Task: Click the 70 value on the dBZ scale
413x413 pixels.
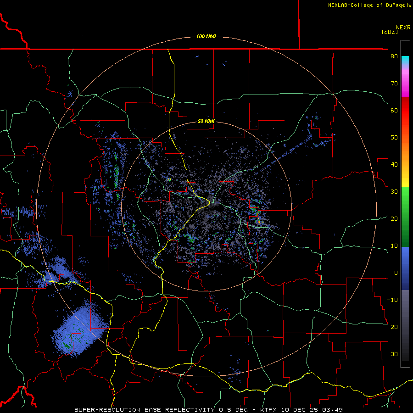Action: point(394,84)
